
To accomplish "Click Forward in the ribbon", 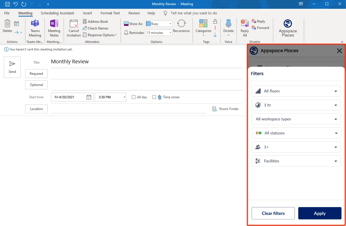I will 260,28.
